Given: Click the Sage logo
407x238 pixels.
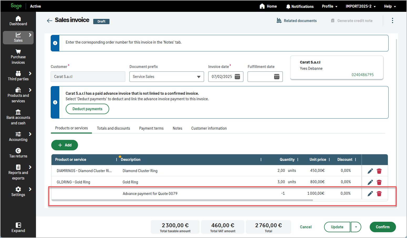Looking at the screenshot, I should (x=16, y=6).
